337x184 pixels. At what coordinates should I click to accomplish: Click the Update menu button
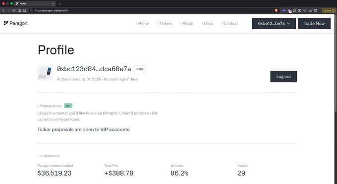point(329,10)
